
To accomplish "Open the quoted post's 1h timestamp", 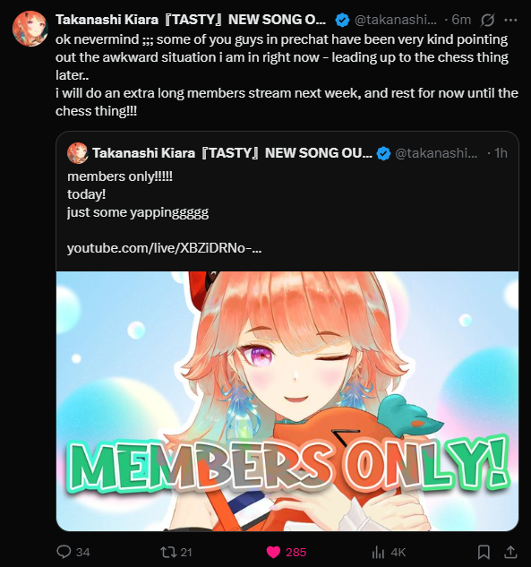I will point(501,153).
